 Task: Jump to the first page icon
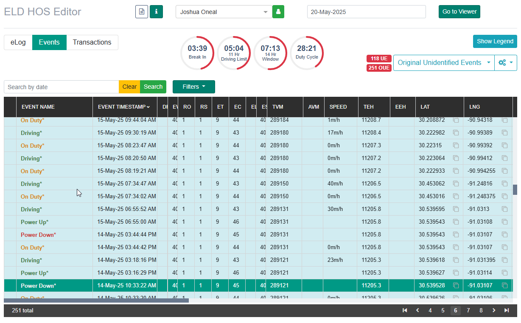405,310
